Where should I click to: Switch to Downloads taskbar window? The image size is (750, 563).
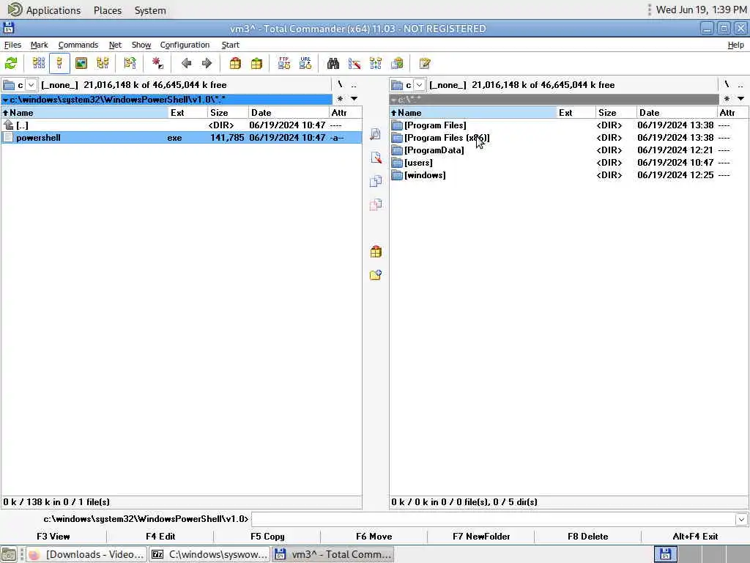click(86, 554)
